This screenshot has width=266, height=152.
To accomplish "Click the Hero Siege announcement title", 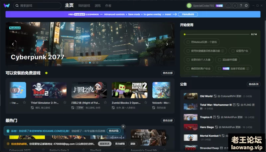I will [207, 127].
